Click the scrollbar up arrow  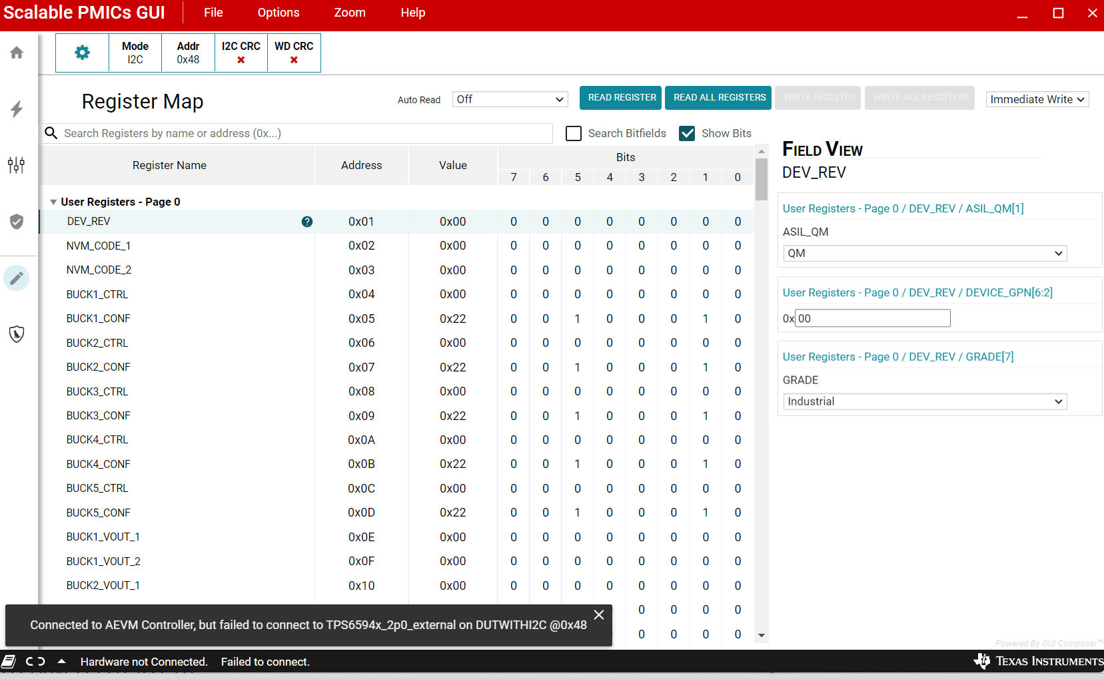pyautogui.click(x=762, y=152)
